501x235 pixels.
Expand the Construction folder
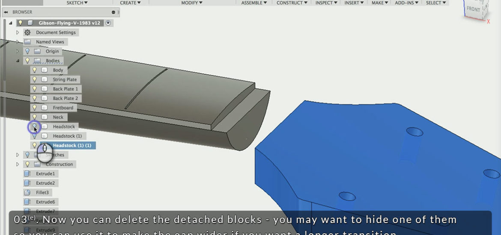(x=18, y=164)
